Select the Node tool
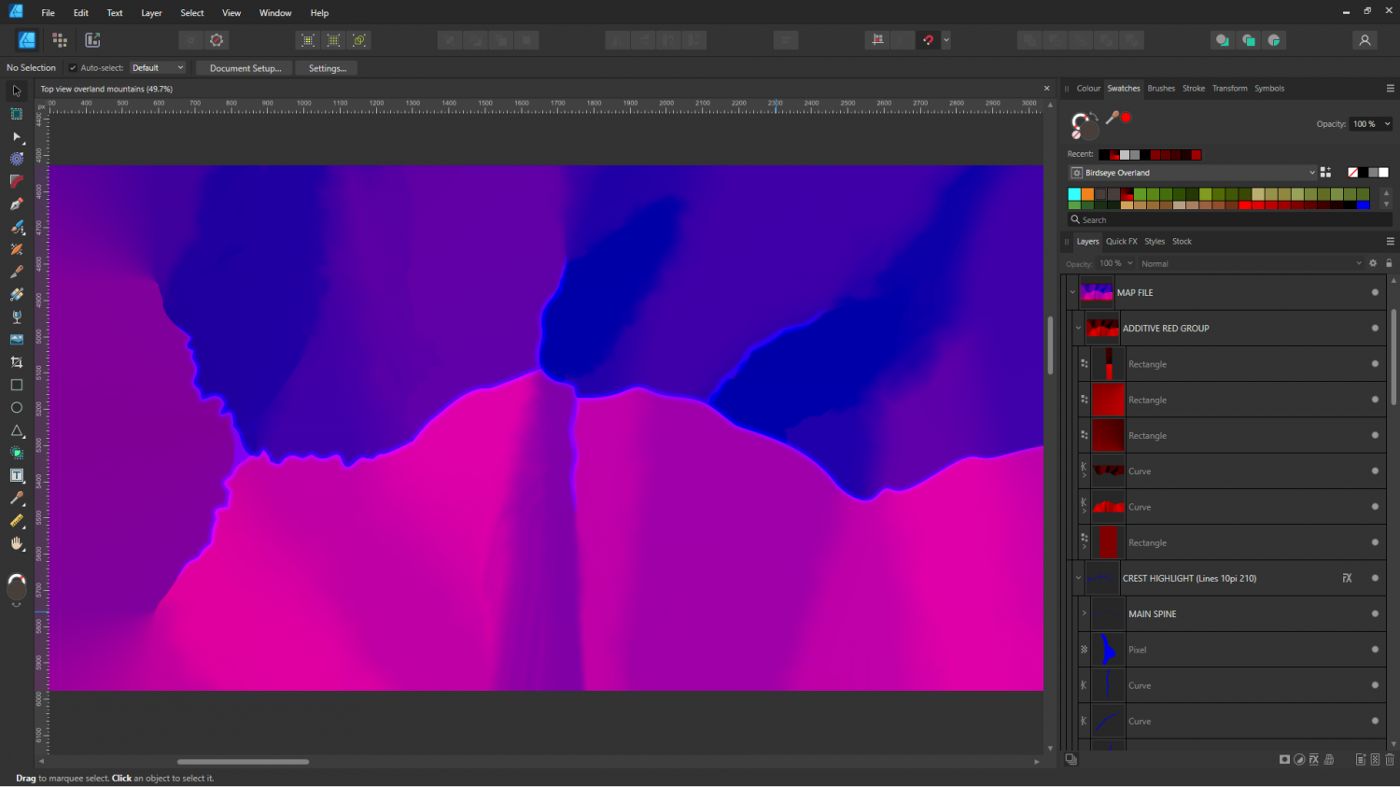This screenshot has height=787, width=1400. (16, 136)
